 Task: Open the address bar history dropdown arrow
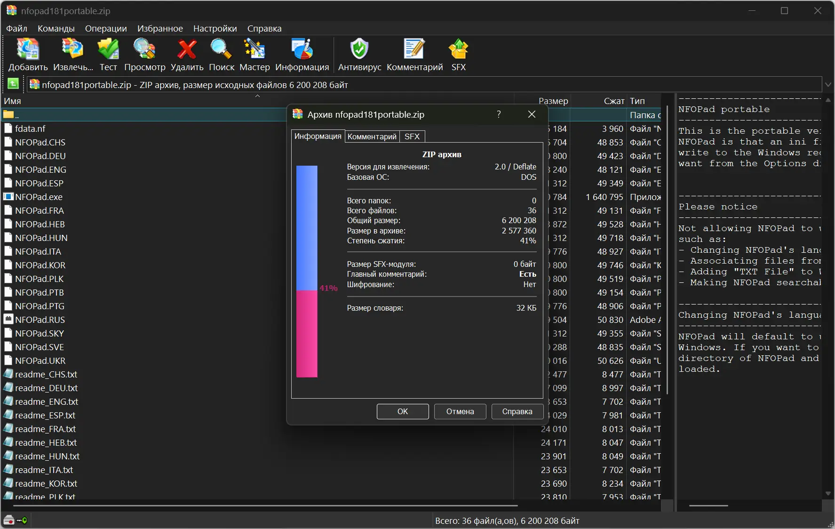[x=828, y=85]
